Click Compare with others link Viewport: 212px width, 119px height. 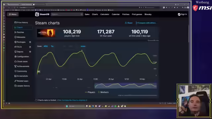[x=146, y=23]
